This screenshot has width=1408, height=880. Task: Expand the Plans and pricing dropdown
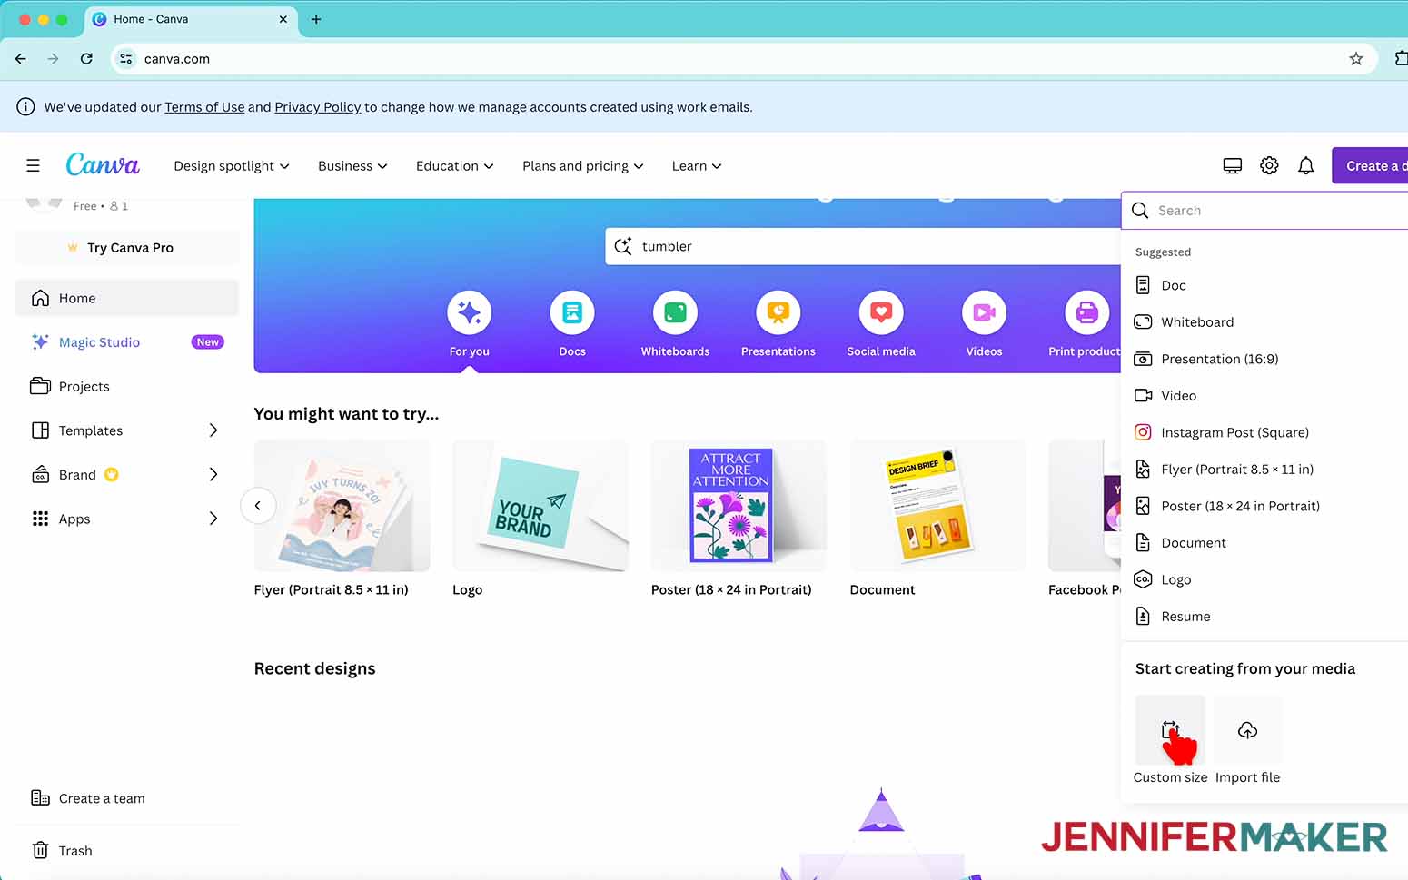point(583,165)
